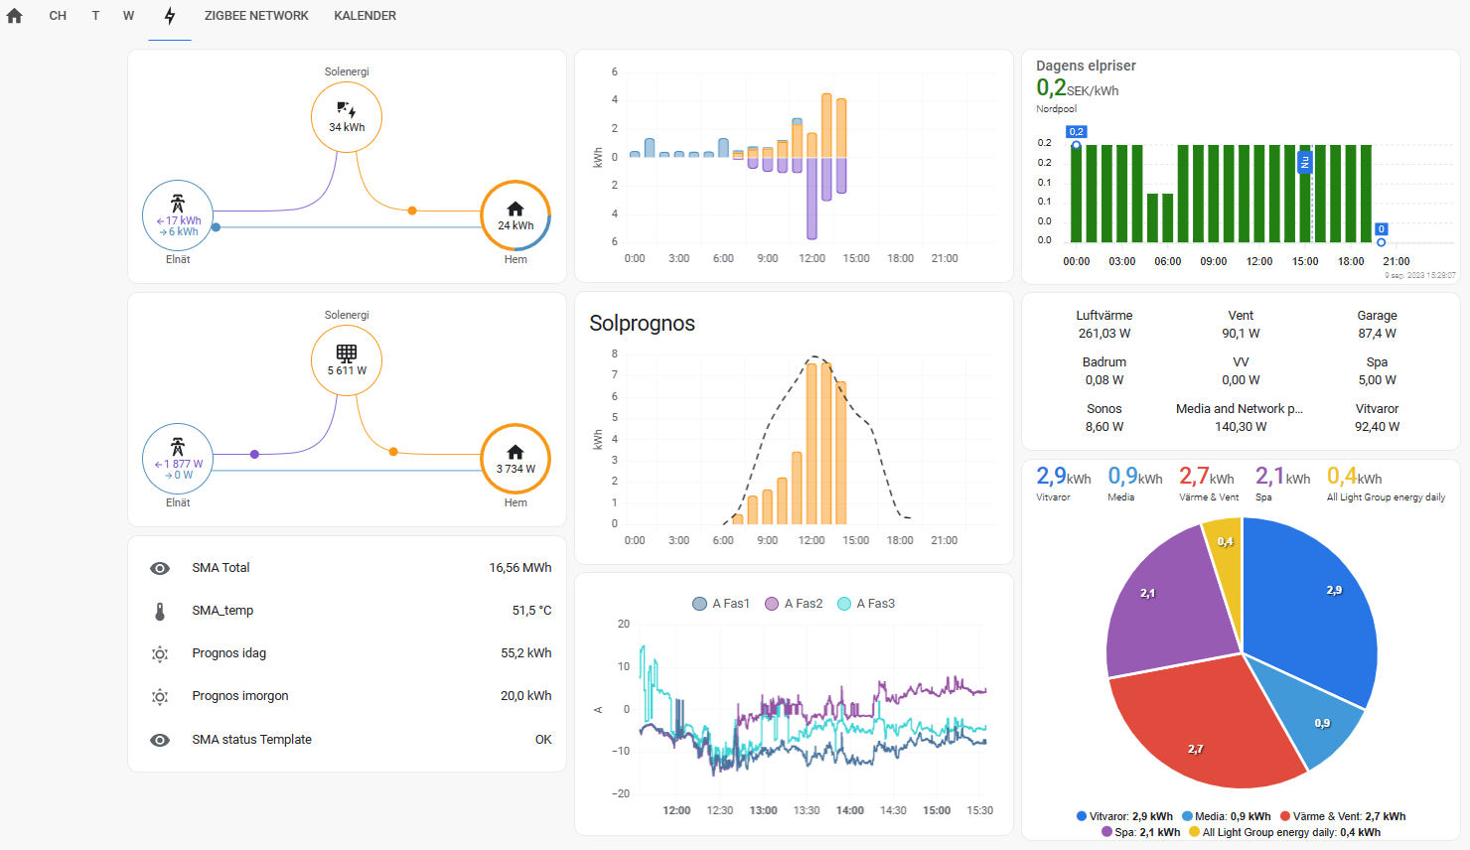Screen dimensions: 1470x850
Task: Open the Spa 5,00 W sensor
Action: 1377,371
